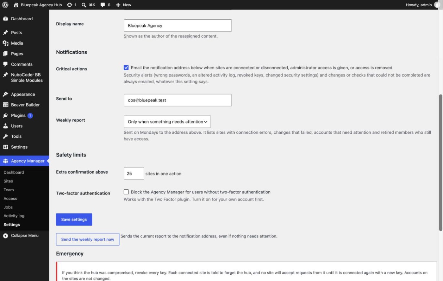The height and width of the screenshot is (281, 443).
Task: Open the search magnifier icon in admin bar
Action: pos(84,5)
